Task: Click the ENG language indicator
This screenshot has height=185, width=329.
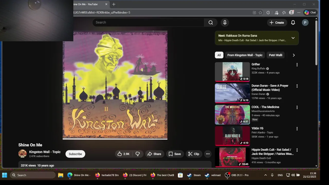Action: 280,175
